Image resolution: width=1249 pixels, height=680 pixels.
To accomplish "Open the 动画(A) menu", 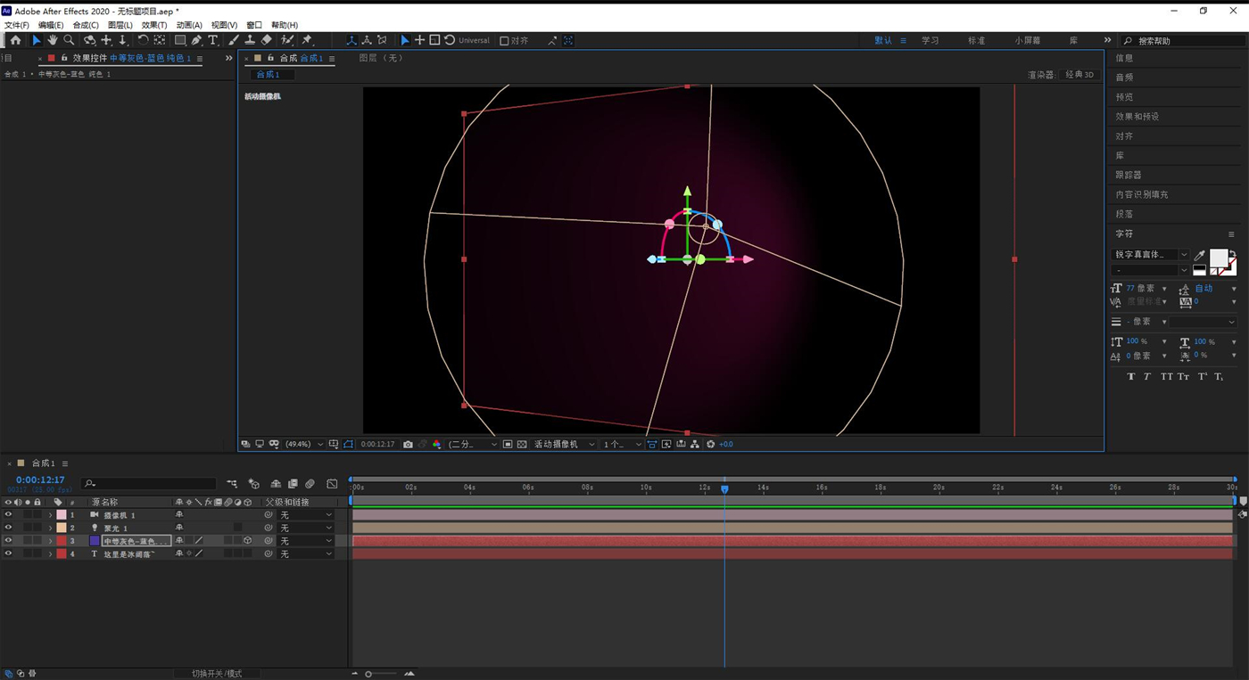I will click(x=189, y=25).
